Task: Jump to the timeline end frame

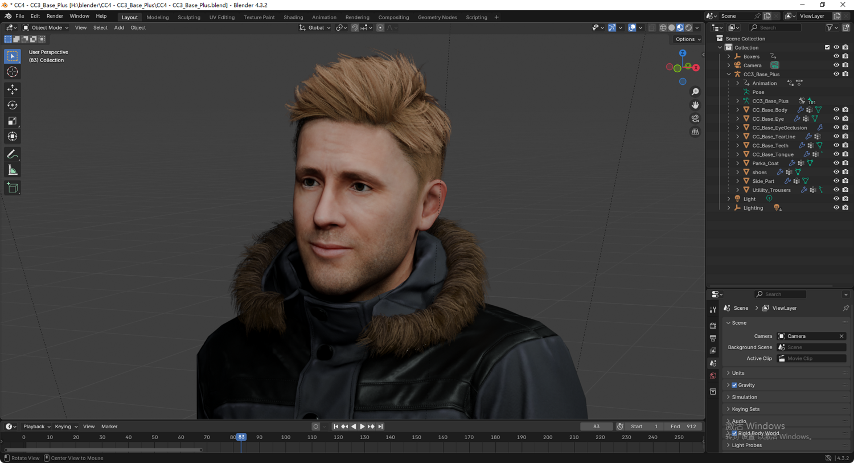Action: click(x=380, y=427)
